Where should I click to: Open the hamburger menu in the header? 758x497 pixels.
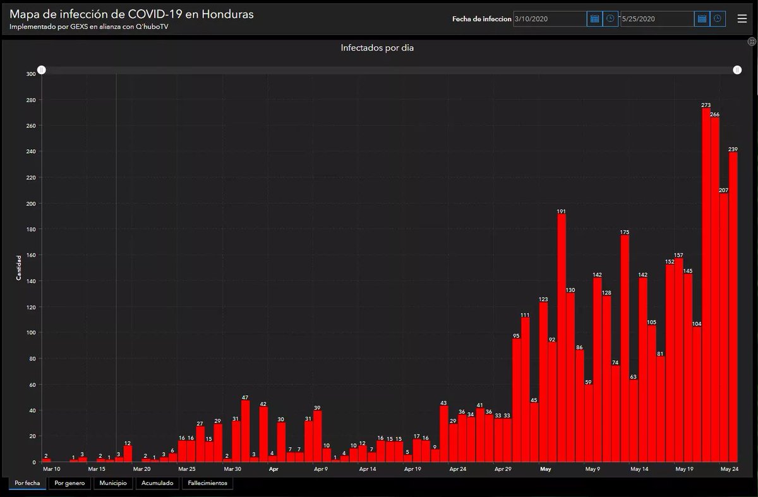click(742, 19)
